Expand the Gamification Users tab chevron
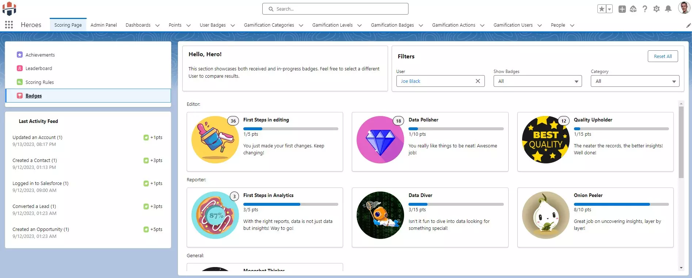The width and height of the screenshot is (692, 278). pyautogui.click(x=540, y=25)
